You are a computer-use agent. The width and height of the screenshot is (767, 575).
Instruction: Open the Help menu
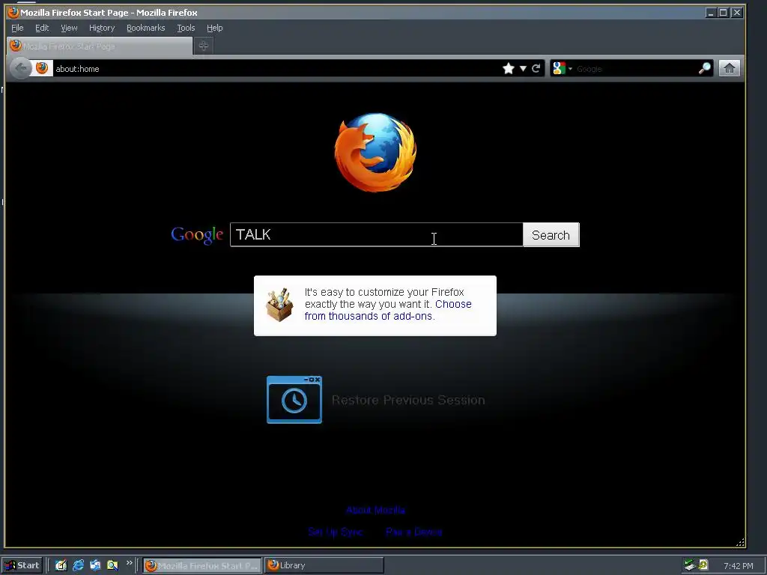pyautogui.click(x=215, y=28)
